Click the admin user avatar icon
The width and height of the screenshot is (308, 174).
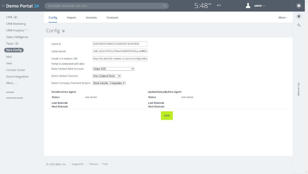(248, 6)
